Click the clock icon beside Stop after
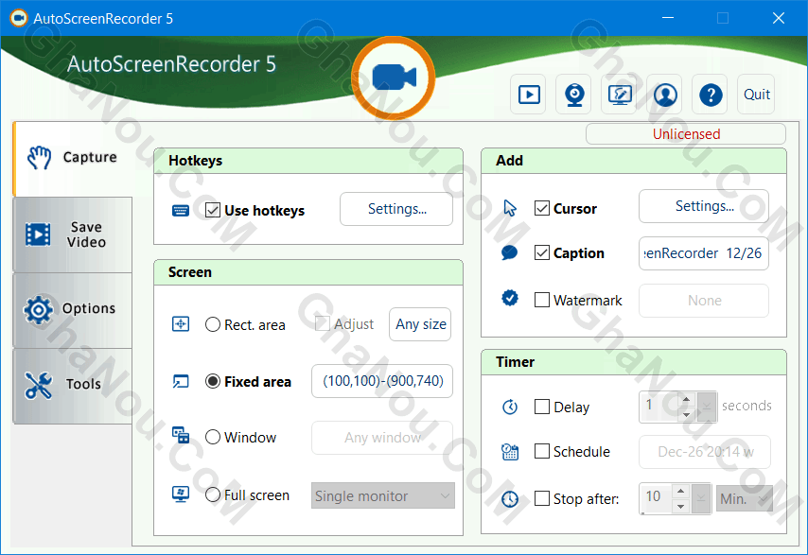 click(510, 499)
